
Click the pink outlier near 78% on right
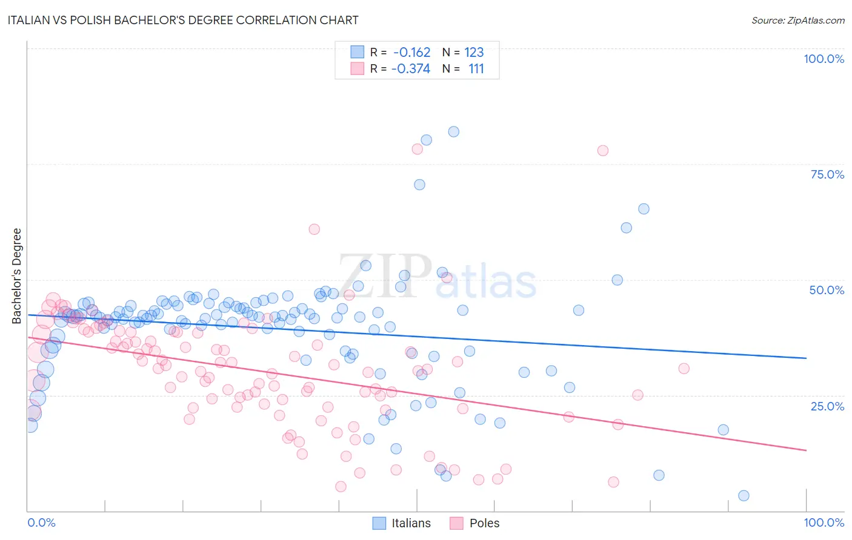602,150
